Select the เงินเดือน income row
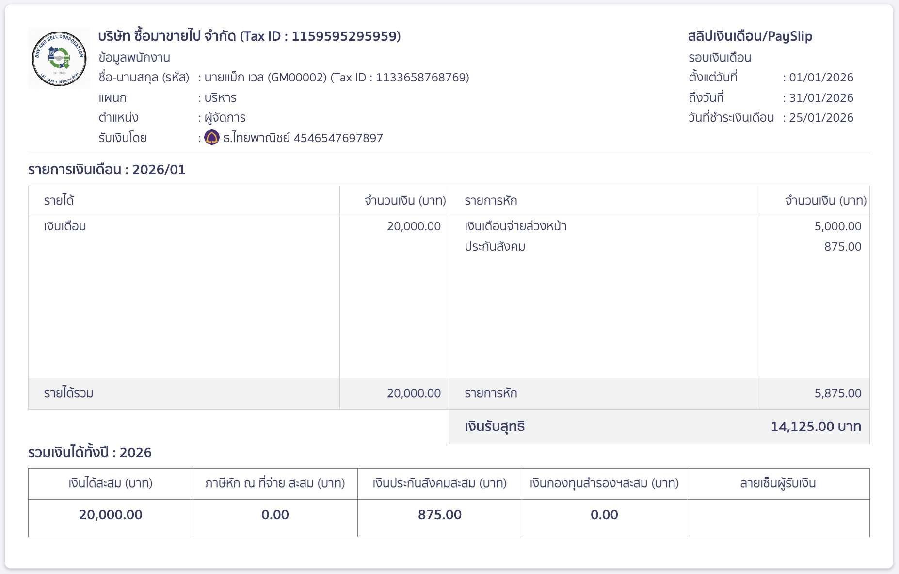This screenshot has height=574, width=899. (65, 226)
